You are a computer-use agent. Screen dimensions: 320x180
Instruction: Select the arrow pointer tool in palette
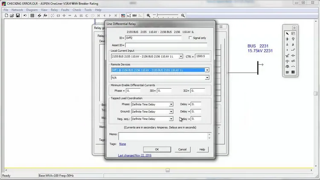tap(287, 33)
